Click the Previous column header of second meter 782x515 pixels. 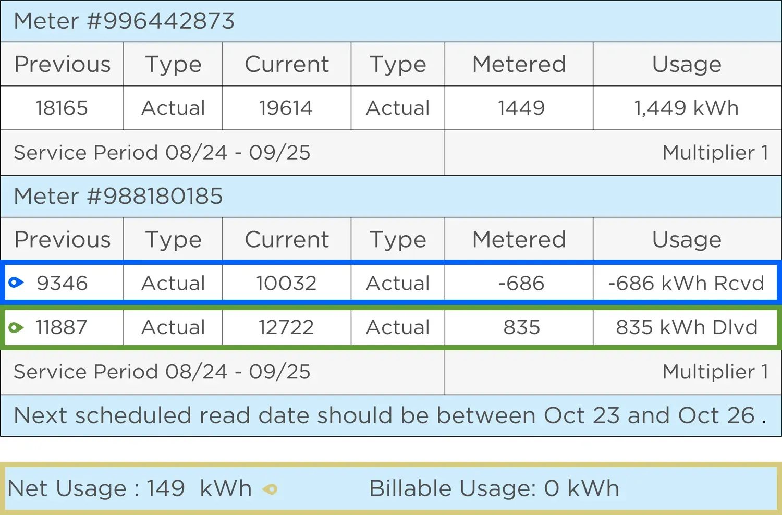pos(62,239)
